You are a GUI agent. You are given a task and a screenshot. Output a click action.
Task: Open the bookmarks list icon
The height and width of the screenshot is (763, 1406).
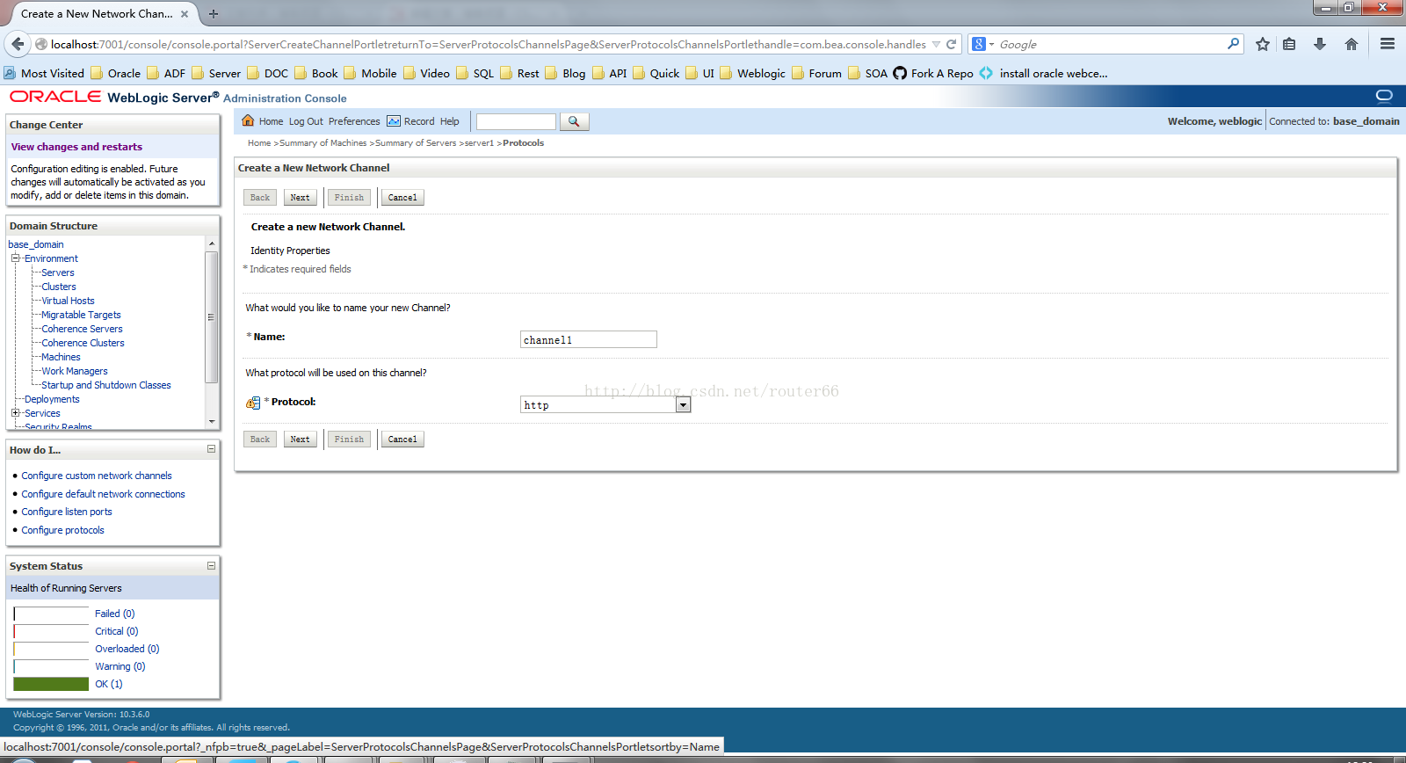1289,44
